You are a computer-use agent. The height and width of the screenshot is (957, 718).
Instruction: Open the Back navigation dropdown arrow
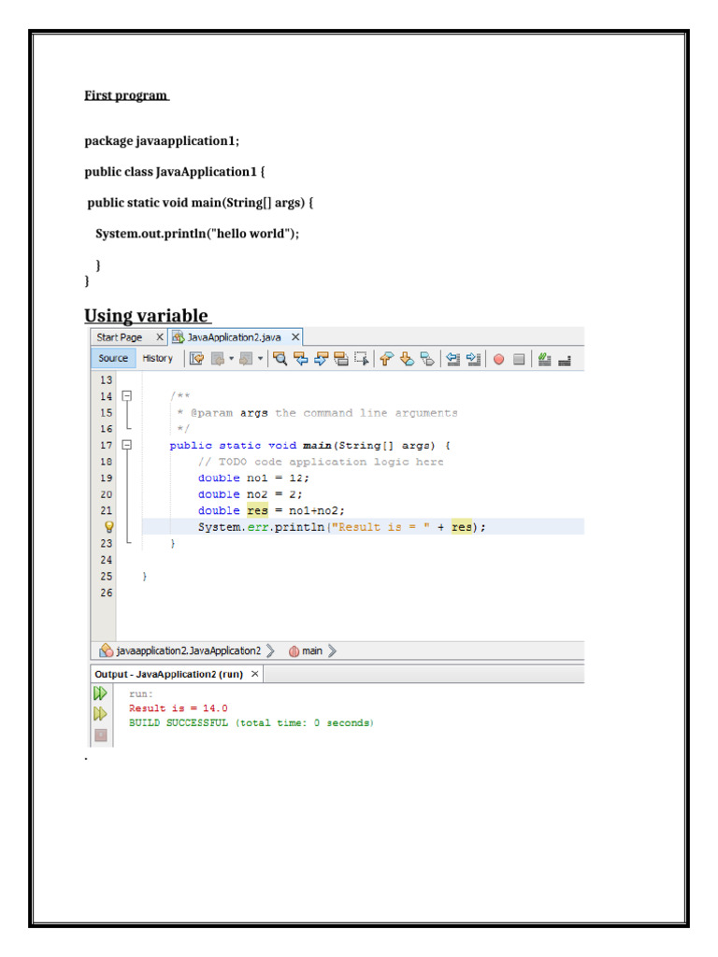point(232,359)
